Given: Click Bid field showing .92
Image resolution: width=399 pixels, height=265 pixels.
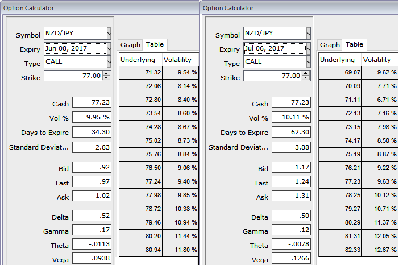Looking at the screenshot, I should [92, 168].
